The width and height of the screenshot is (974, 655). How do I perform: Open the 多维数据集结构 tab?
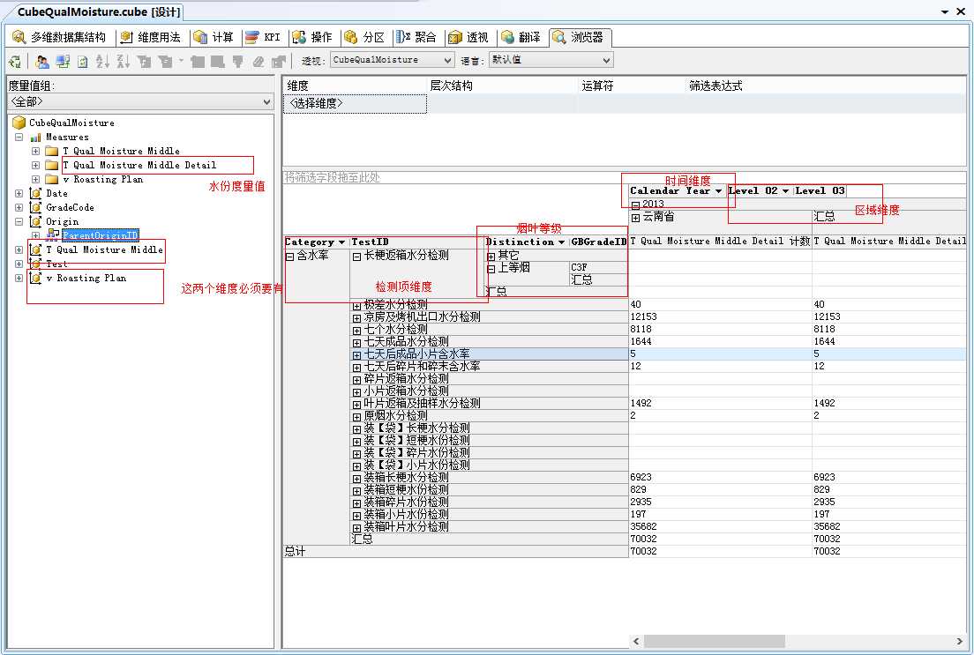[60, 37]
